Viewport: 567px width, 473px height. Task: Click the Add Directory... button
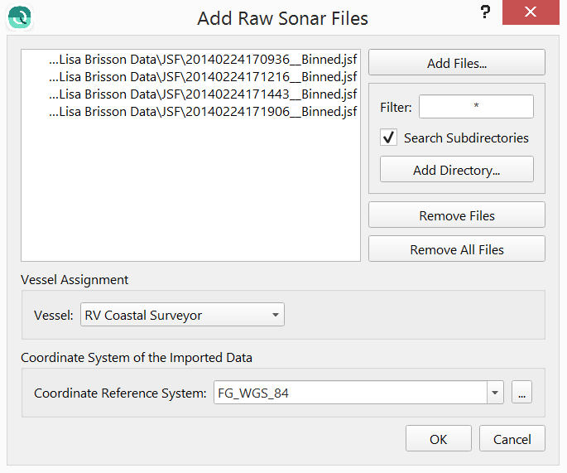tap(456, 170)
